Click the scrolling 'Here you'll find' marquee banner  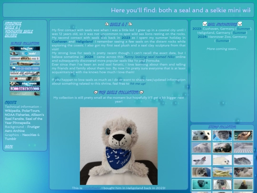point(128,10)
